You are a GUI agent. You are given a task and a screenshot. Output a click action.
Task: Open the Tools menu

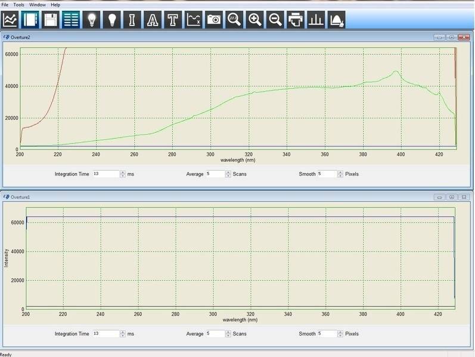point(18,4)
